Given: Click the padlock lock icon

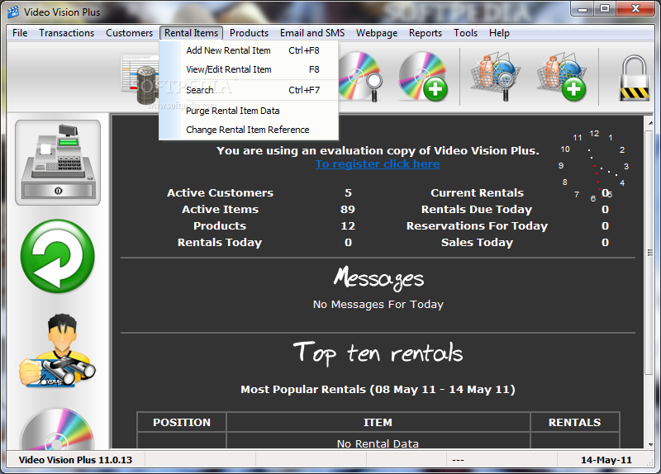Looking at the screenshot, I should click(x=634, y=78).
